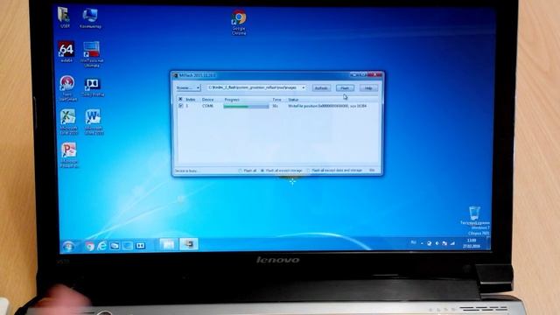The image size is (560, 315).
Task: Click Internet Explorer icon in taskbar
Action: 102,245
